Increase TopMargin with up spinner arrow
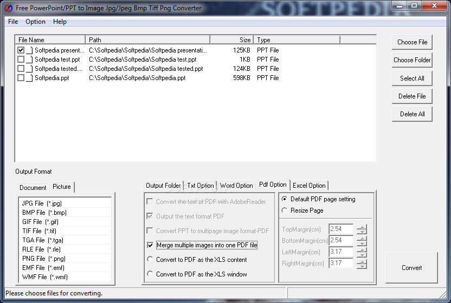451x303 pixels. point(362,227)
